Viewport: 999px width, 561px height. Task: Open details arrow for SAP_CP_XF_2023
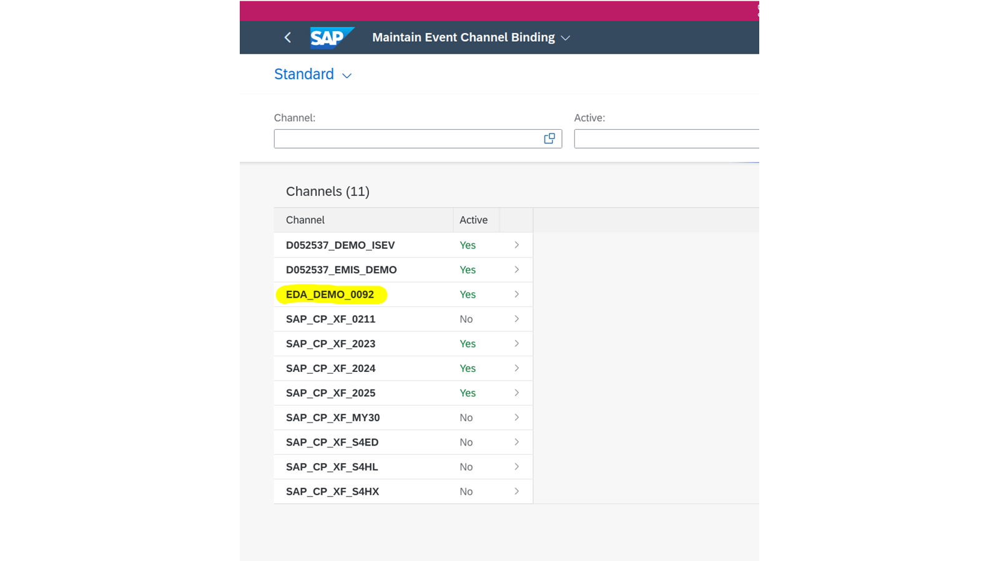coord(516,343)
